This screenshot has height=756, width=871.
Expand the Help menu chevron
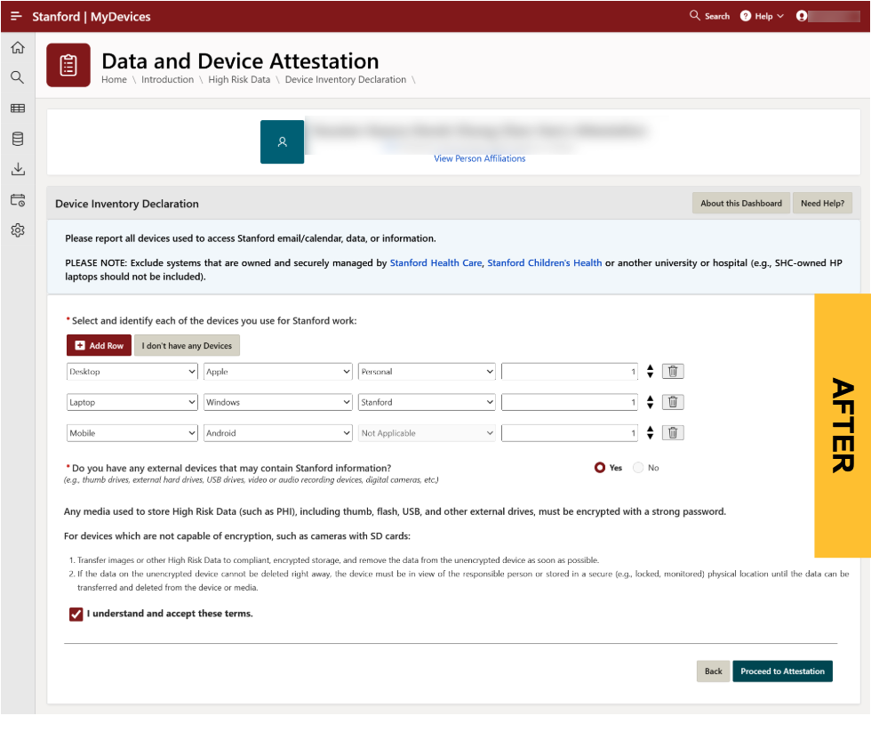780,16
